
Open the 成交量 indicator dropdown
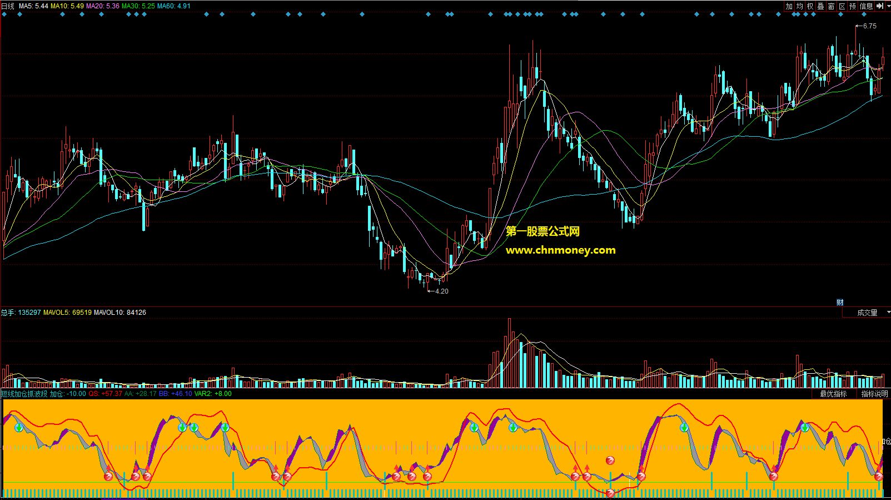click(867, 313)
